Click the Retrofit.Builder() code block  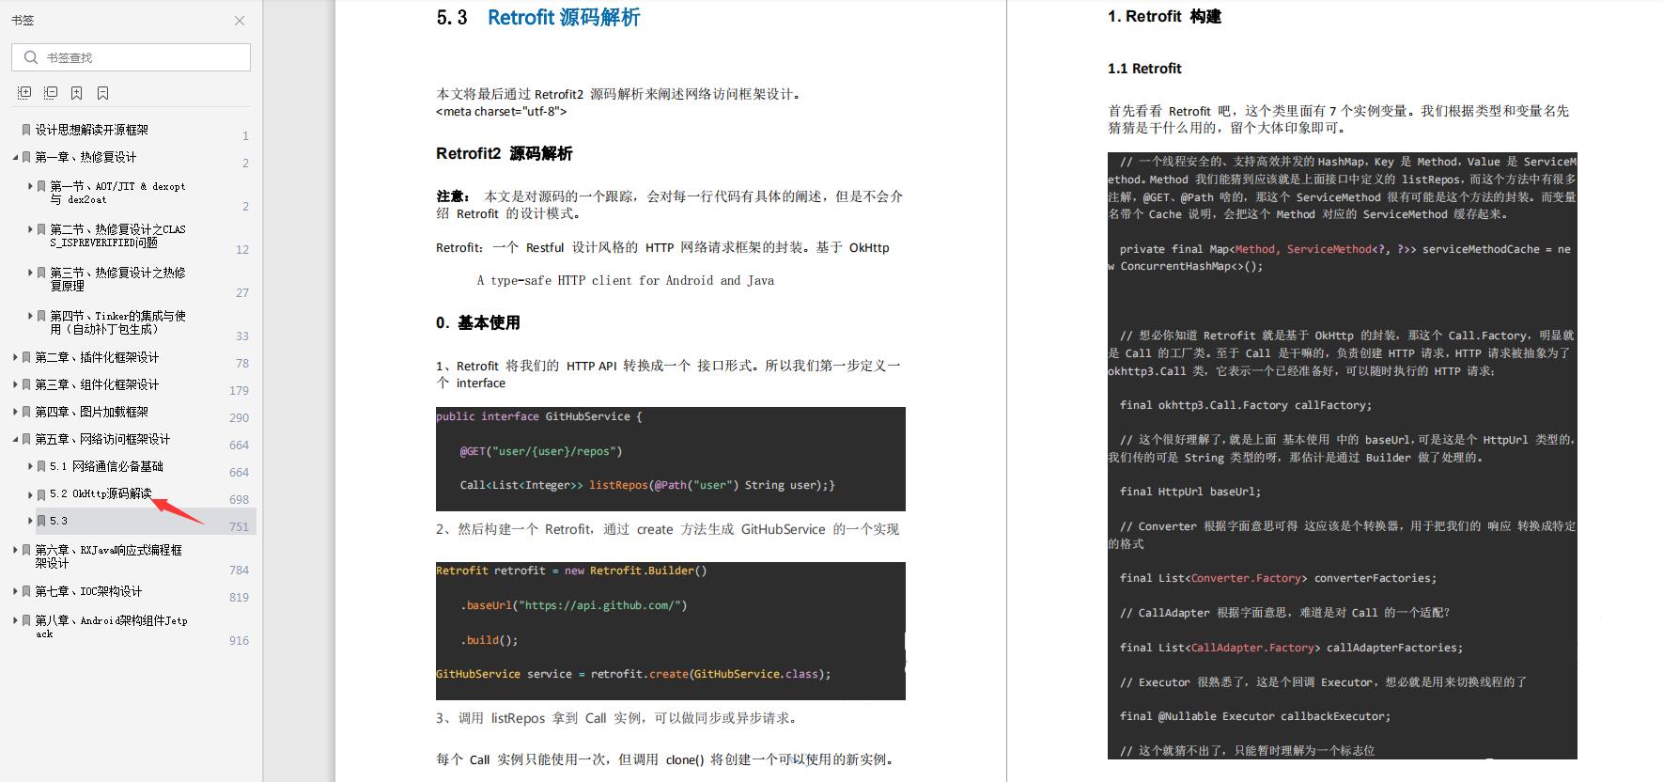tap(671, 631)
